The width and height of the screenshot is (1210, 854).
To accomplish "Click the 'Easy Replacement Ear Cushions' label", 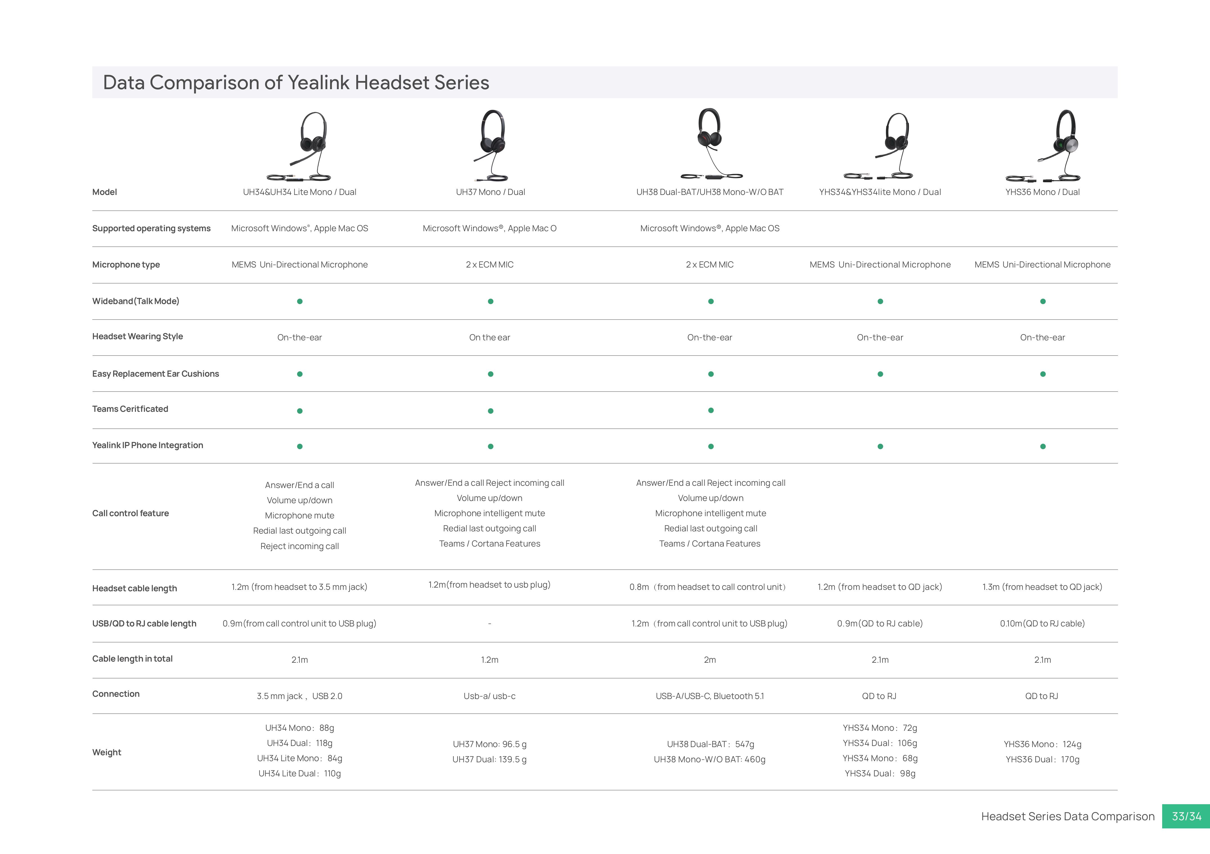I will pos(155,374).
